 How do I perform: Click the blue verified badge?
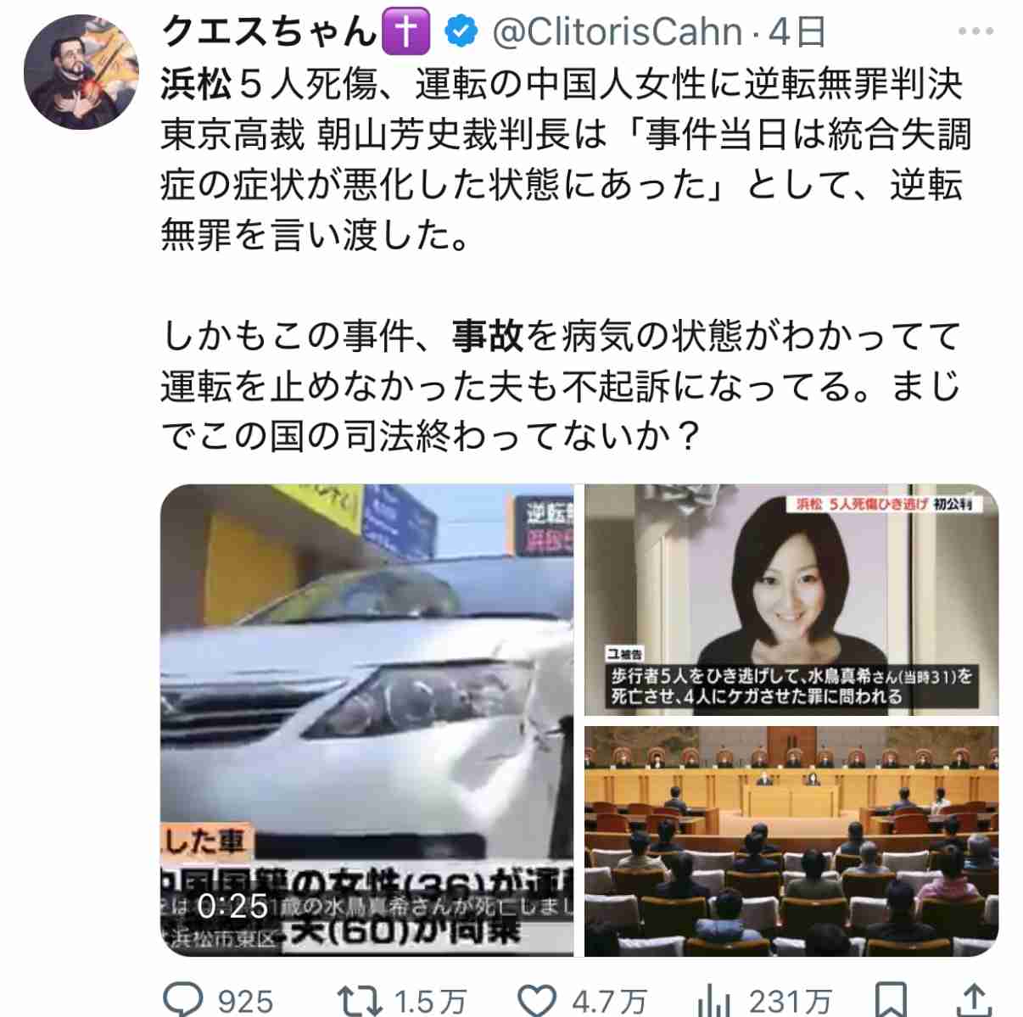pos(461,33)
